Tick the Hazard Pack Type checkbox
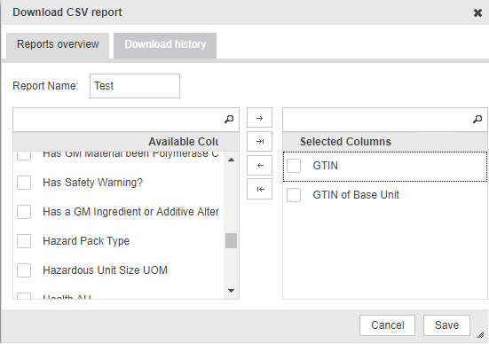Viewport: 489px width, 344px height. coord(24,241)
